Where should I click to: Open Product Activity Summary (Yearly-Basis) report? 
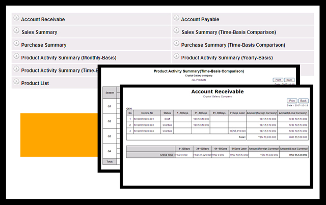227,58
